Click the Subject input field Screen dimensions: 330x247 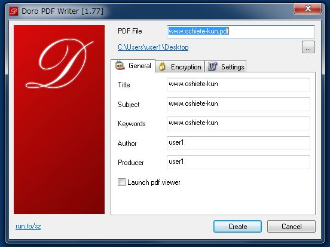click(239, 104)
